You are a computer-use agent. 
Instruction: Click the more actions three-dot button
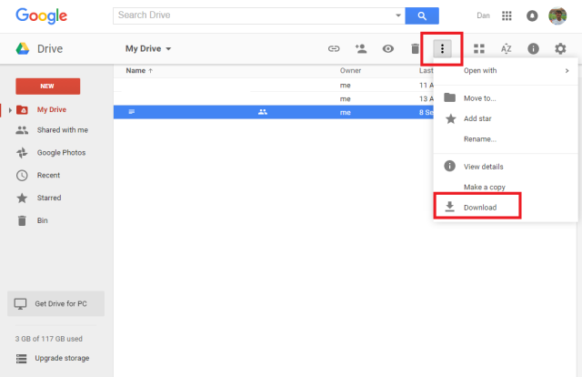coord(442,48)
